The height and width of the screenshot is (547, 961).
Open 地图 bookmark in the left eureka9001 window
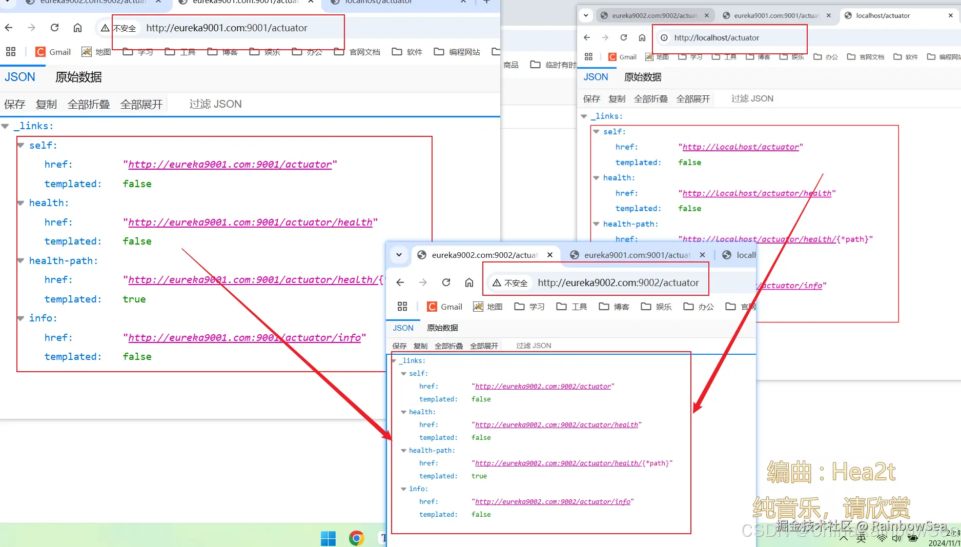point(96,52)
